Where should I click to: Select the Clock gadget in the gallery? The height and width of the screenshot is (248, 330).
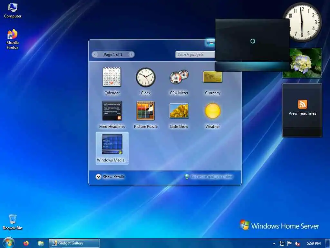tap(145, 77)
